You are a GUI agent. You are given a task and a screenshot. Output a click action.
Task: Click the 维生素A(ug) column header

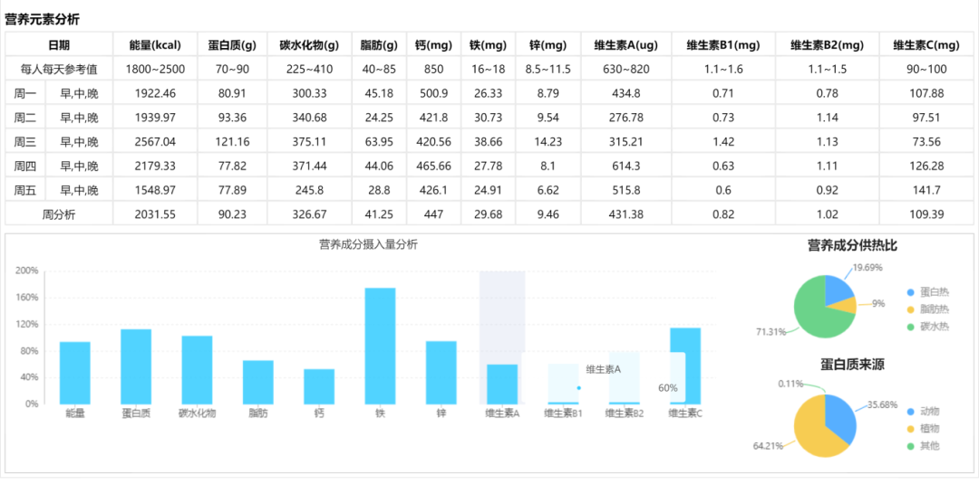click(626, 45)
